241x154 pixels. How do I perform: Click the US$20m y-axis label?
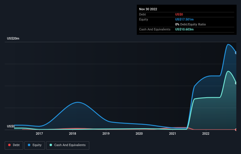[x=13, y=38]
